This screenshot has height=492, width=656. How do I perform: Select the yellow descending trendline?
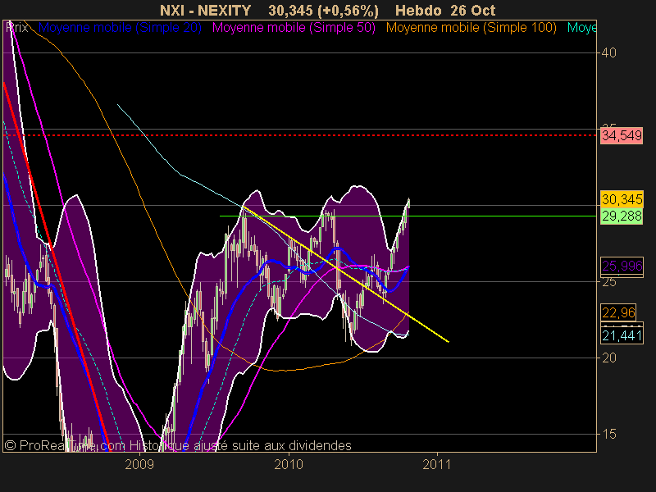[345, 275]
